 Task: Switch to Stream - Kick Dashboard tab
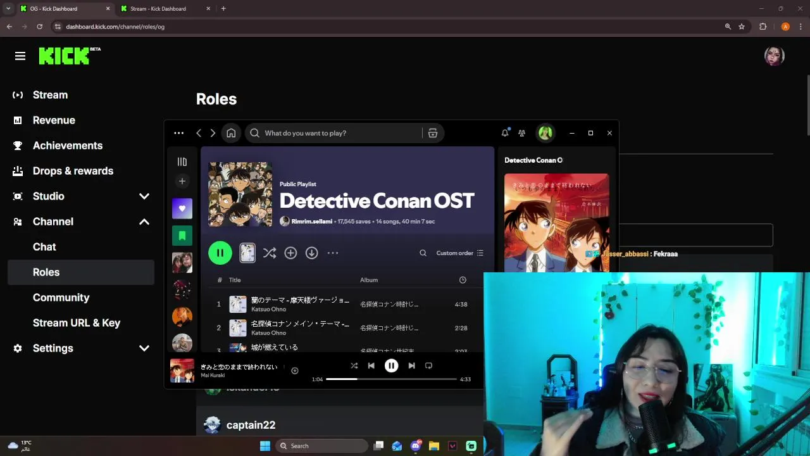[166, 8]
